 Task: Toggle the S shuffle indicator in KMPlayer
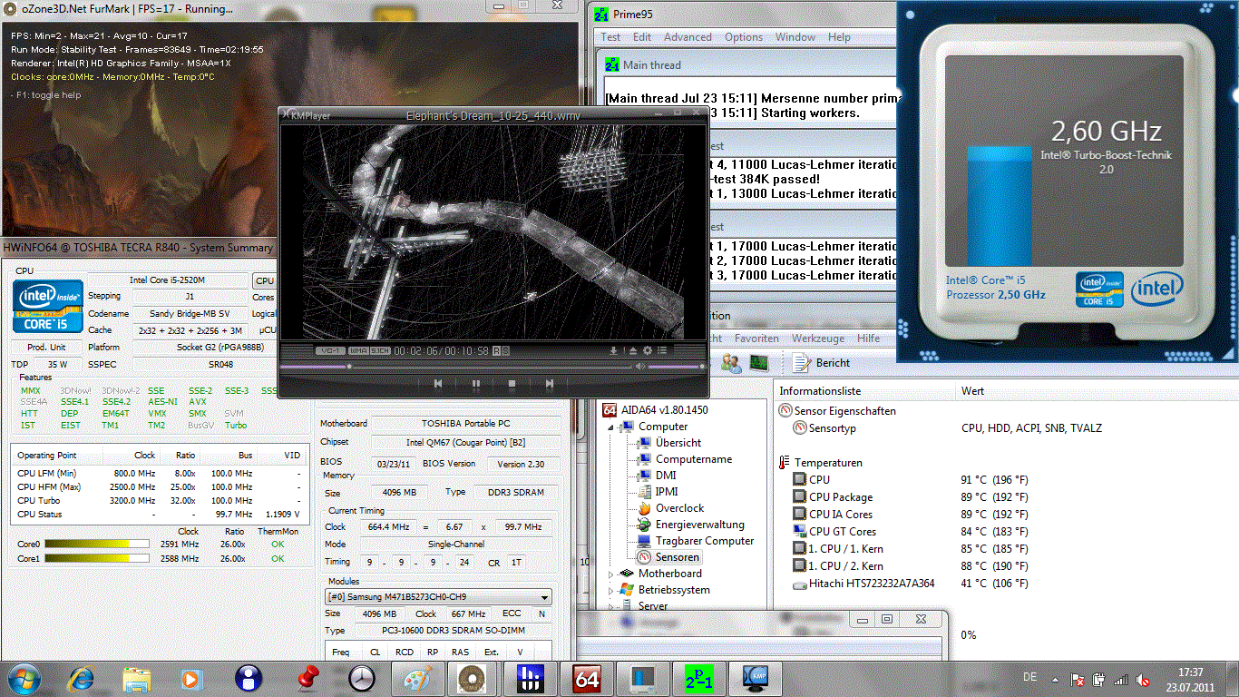pos(506,350)
